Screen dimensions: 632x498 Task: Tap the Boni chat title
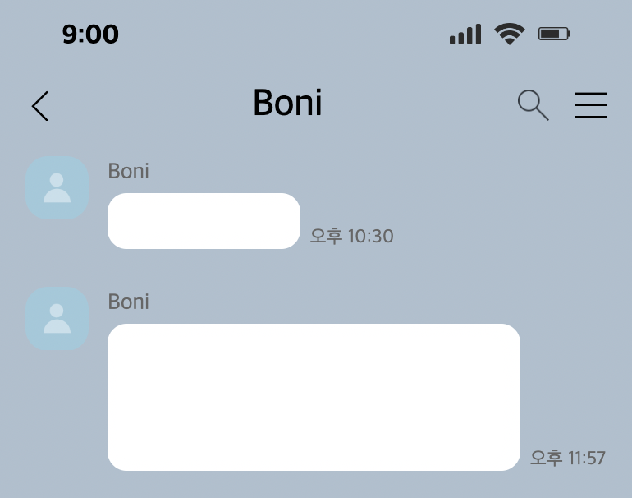(287, 103)
